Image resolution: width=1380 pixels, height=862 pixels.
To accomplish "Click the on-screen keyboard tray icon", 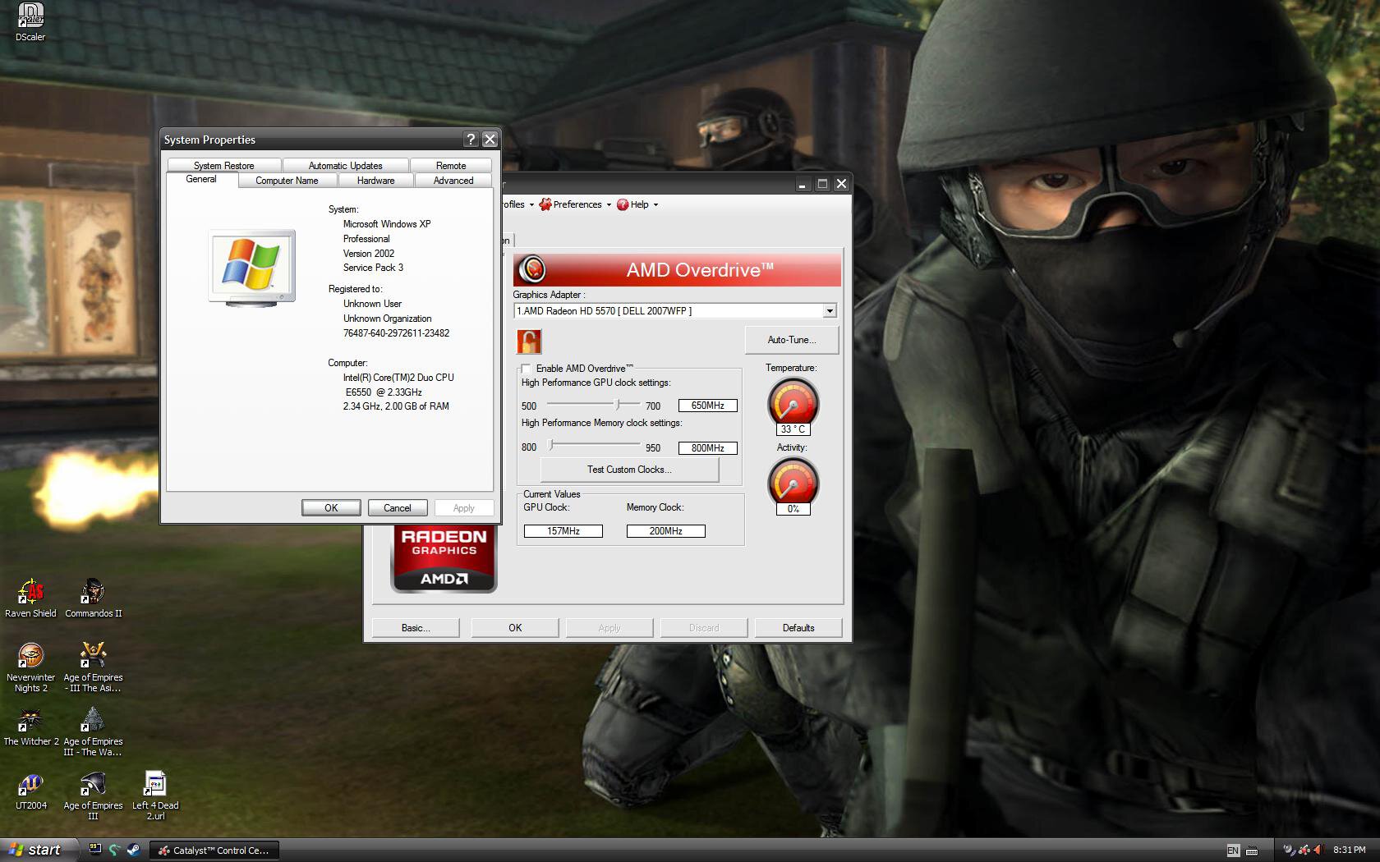I will pos(1252,851).
